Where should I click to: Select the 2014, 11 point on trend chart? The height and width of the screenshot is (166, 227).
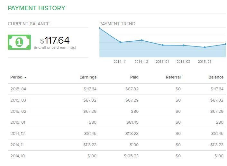point(121,42)
